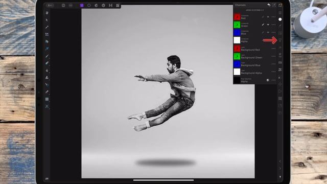Hide the composite Blue channel eye
The height and width of the screenshot is (184, 327).
pos(268,32)
